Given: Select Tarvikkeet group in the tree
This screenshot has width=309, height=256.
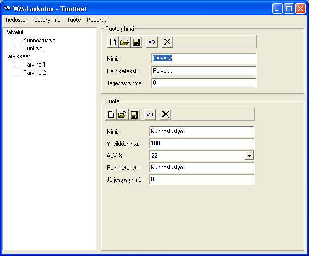Looking at the screenshot, I should coord(17,56).
